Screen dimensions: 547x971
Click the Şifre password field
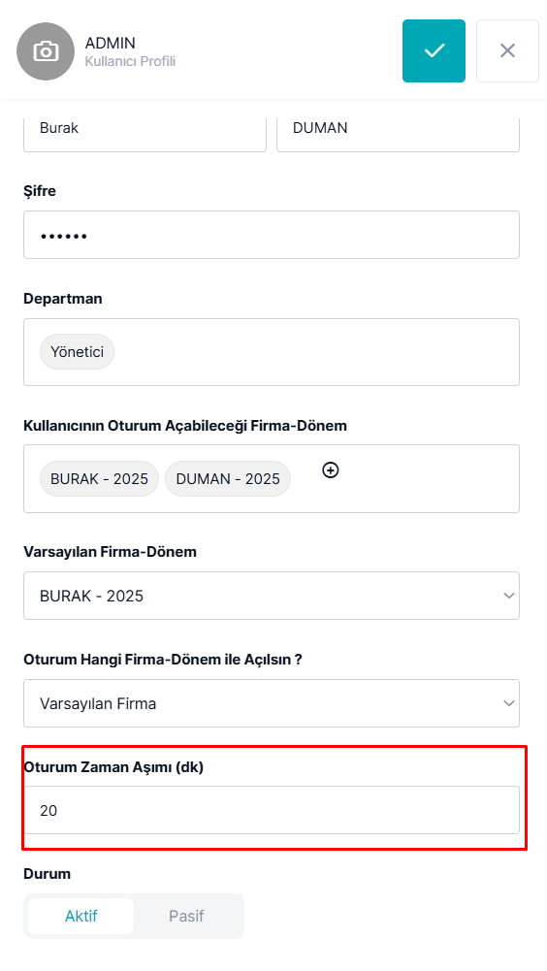272,235
